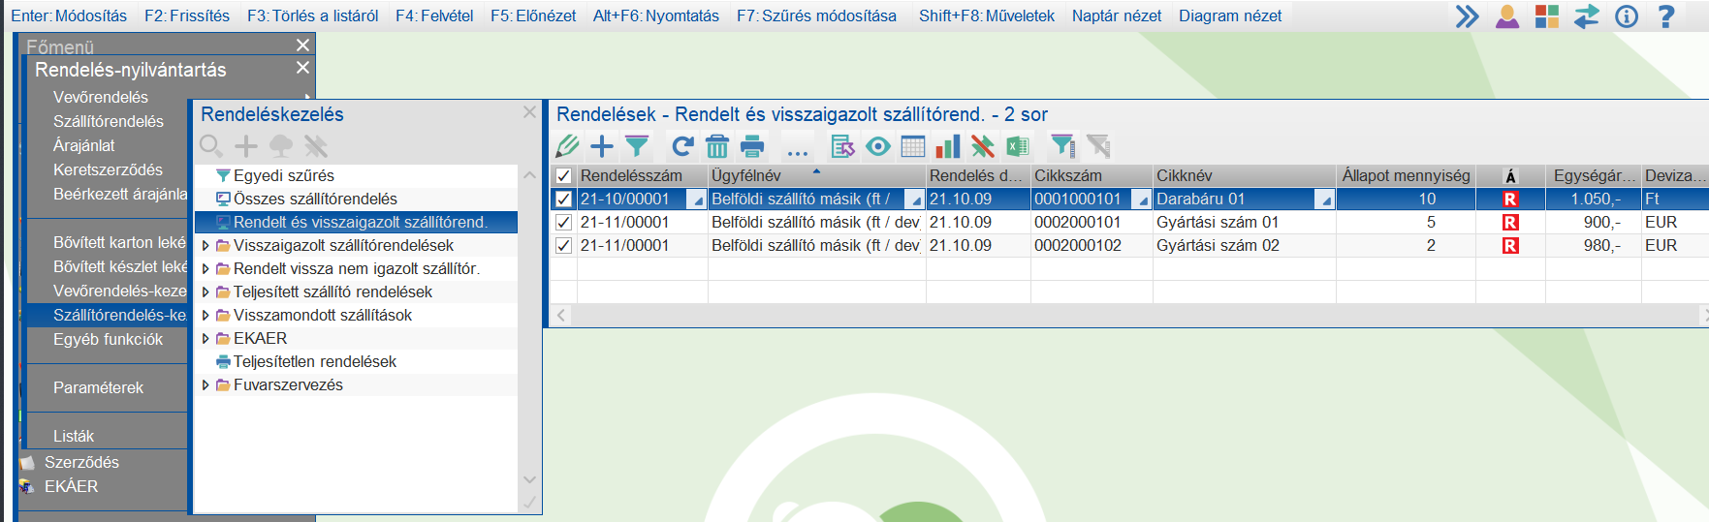Image resolution: width=1709 pixels, height=522 pixels.
Task: Select Teljesítetlen rendelések tree item
Action: tap(315, 361)
